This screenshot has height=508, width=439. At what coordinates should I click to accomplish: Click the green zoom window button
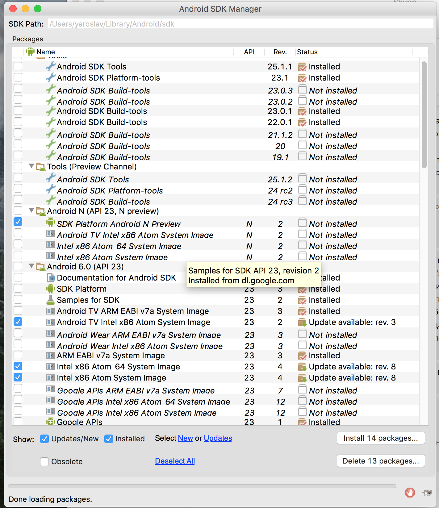pyautogui.click(x=38, y=9)
